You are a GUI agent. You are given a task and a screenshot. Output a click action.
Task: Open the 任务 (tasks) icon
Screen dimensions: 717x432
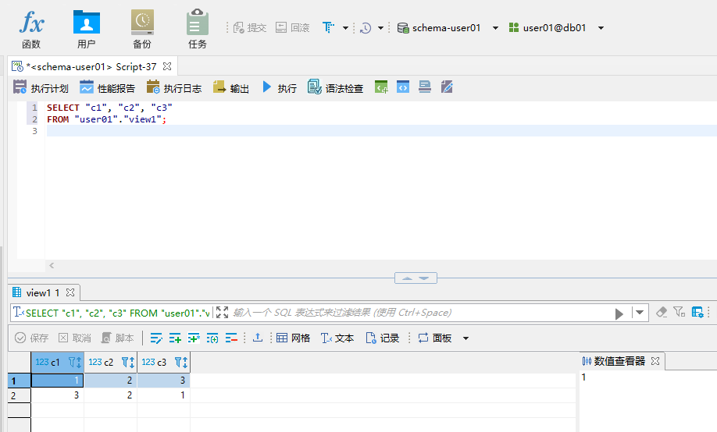coord(198,29)
